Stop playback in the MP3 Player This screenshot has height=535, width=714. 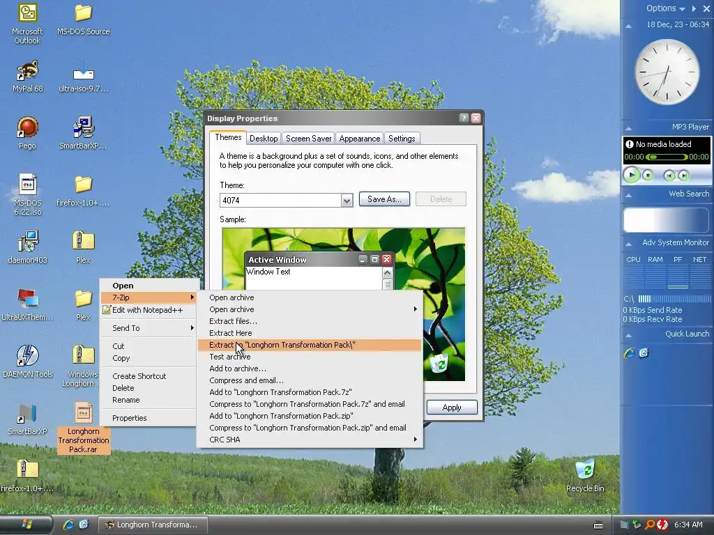tap(648, 175)
